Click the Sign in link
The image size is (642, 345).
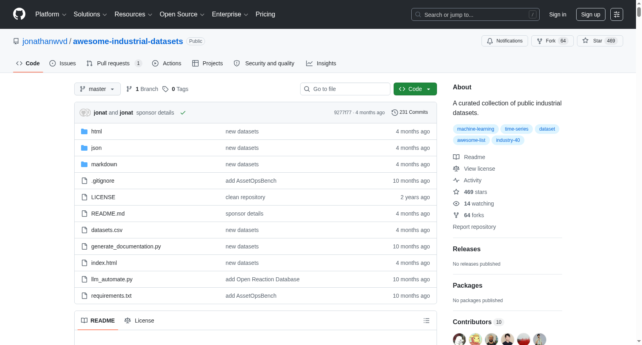tap(558, 14)
